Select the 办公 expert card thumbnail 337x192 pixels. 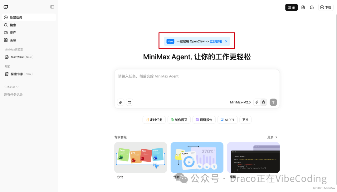[x=140, y=157]
